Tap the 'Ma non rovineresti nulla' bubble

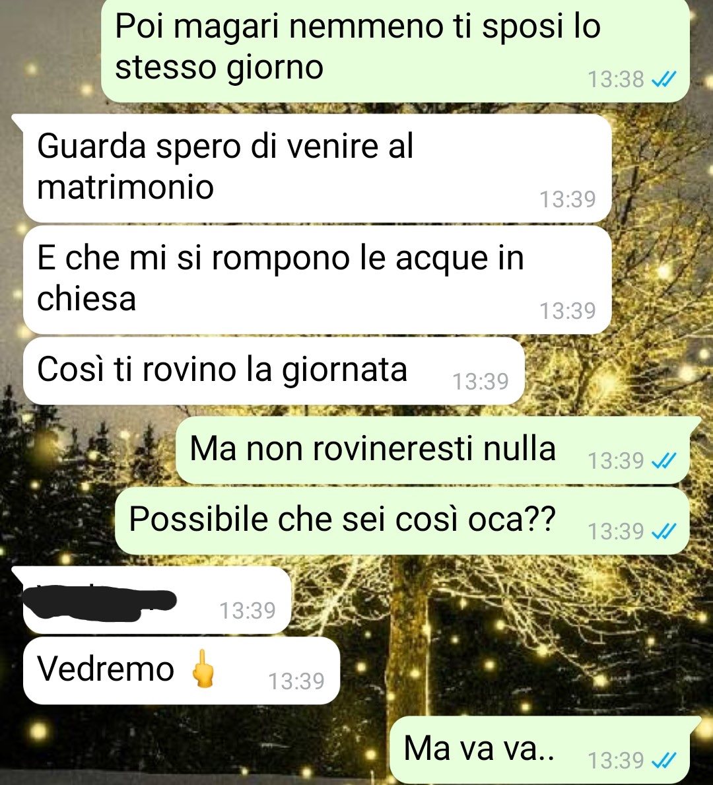pyautogui.click(x=432, y=450)
